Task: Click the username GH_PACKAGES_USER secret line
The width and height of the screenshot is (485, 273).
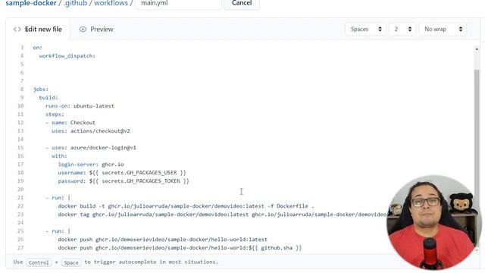Action: click(122, 173)
